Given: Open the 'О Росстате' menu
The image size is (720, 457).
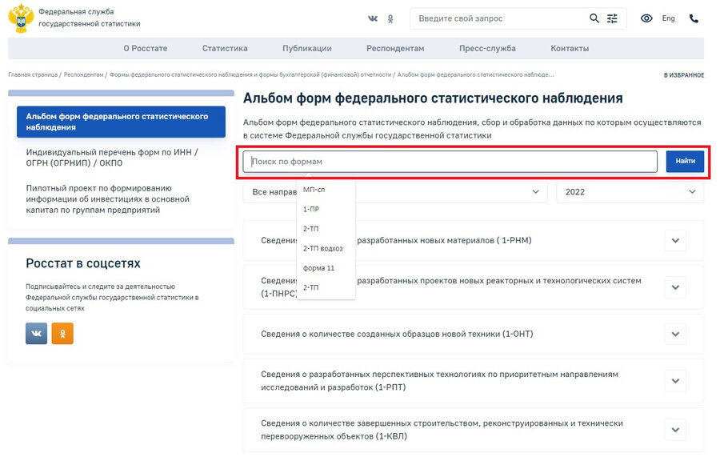Looking at the screenshot, I should click(145, 48).
